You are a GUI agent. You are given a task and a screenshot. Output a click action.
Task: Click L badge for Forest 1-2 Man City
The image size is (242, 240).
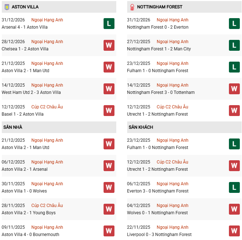pos(234,45)
